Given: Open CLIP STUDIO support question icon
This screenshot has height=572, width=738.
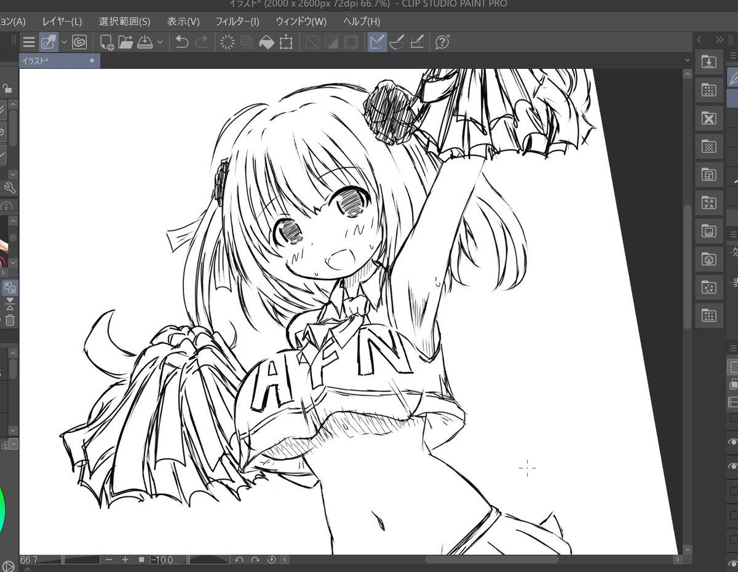Looking at the screenshot, I should coord(442,42).
